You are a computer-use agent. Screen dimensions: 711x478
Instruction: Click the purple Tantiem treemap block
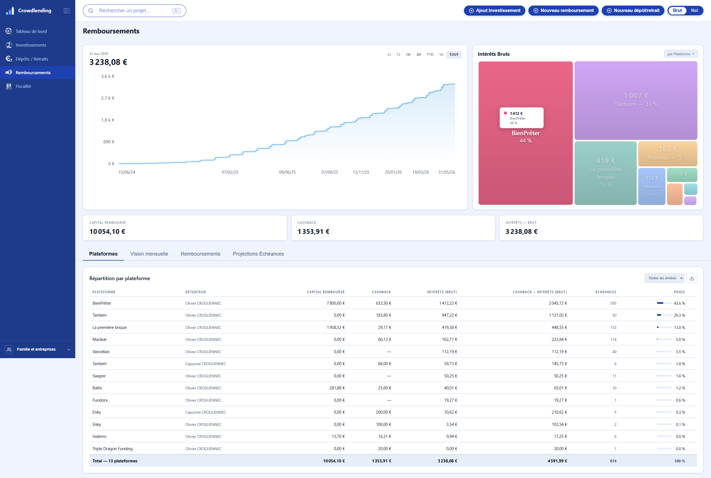[x=636, y=101]
